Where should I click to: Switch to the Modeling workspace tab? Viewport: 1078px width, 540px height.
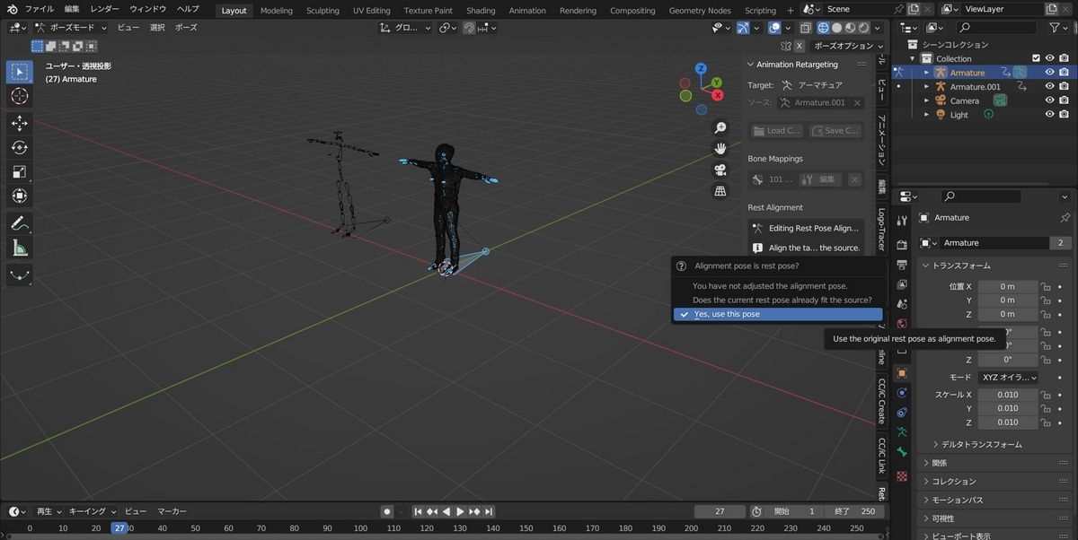277,11
